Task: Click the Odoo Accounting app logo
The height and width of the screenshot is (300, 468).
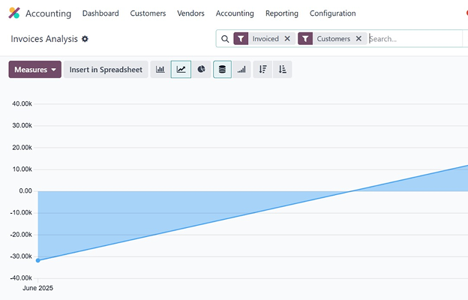Action: (x=14, y=13)
